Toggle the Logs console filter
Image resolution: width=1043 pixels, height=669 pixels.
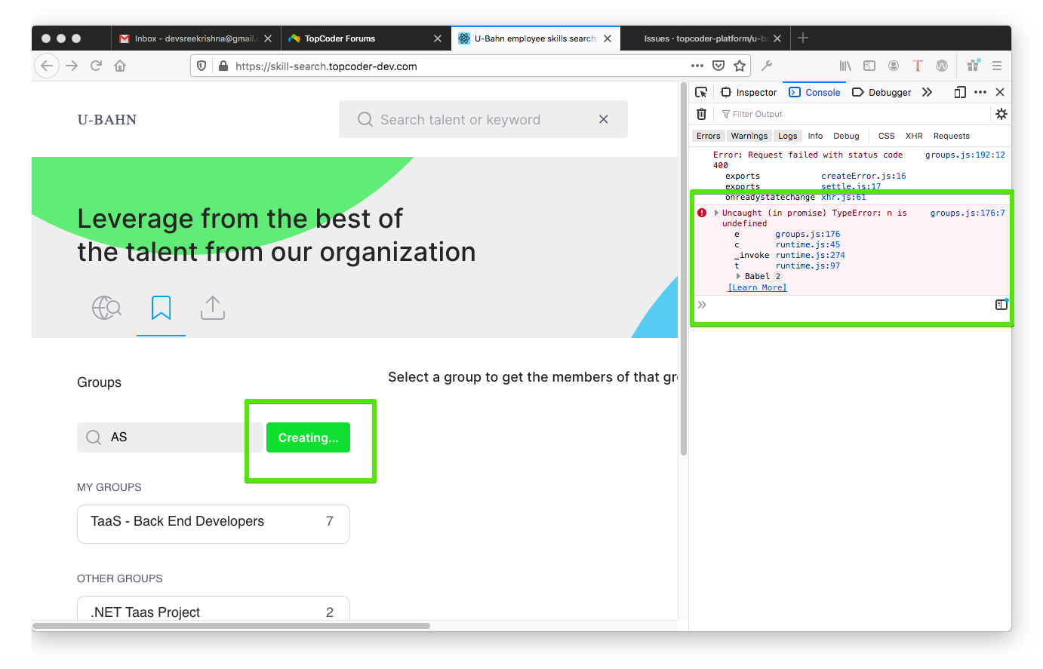[x=787, y=136]
